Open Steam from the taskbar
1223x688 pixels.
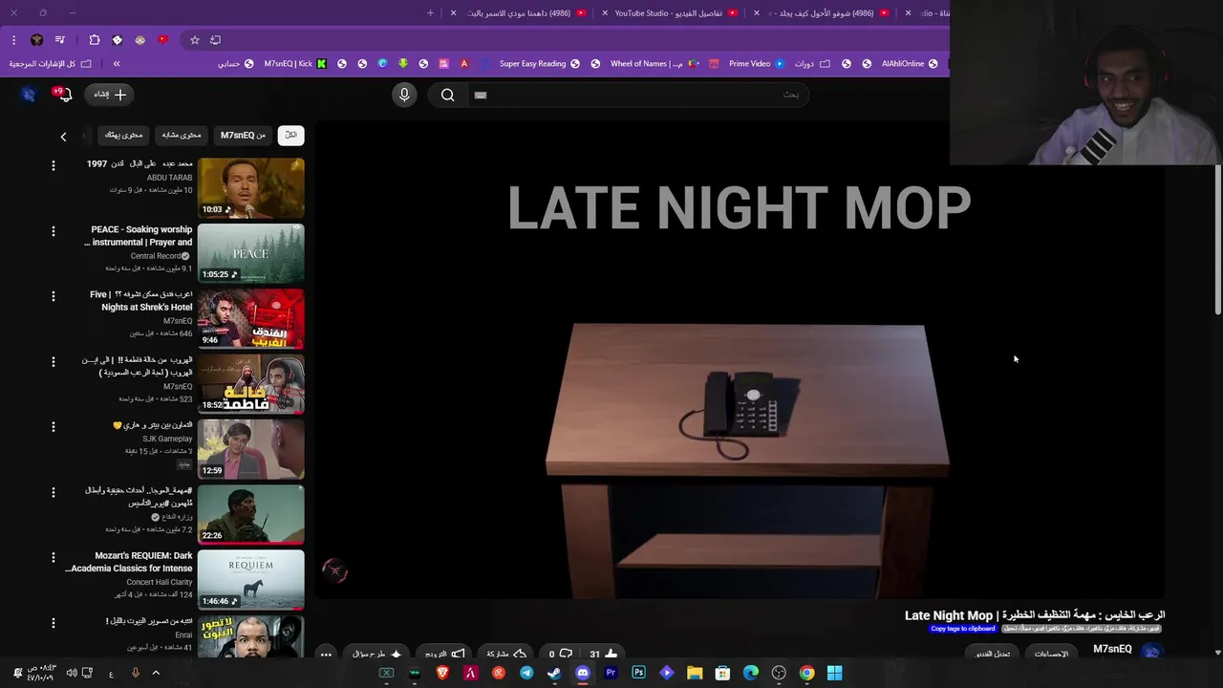pyautogui.click(x=554, y=673)
